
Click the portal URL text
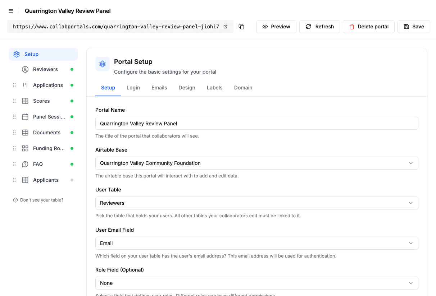coord(116,27)
